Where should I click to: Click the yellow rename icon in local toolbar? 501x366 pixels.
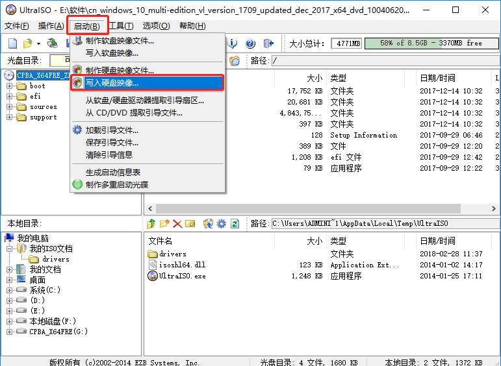tap(190, 224)
